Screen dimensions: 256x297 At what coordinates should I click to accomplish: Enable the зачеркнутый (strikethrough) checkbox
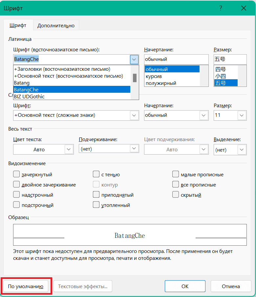click(16, 174)
